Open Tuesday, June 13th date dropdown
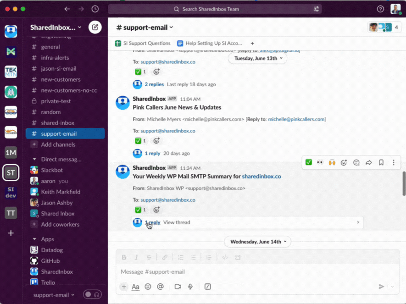 click(258, 59)
